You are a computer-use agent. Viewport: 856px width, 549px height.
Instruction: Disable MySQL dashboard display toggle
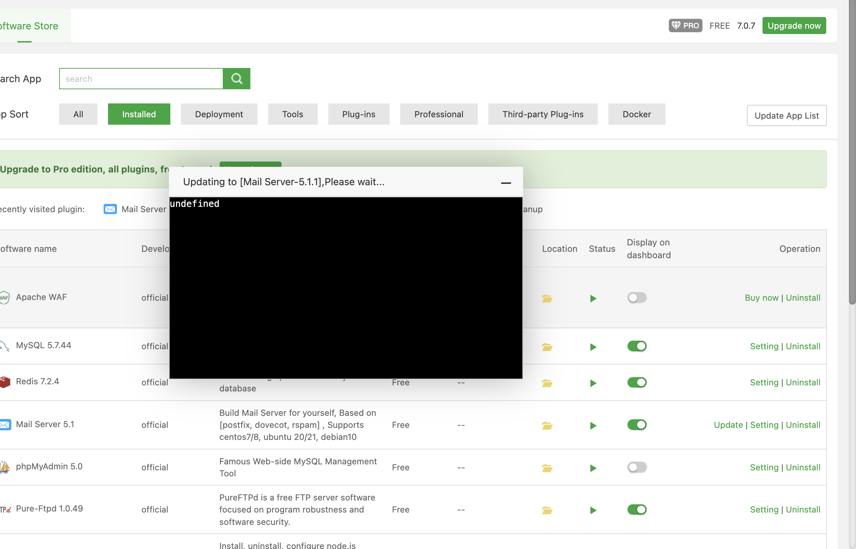coord(636,346)
